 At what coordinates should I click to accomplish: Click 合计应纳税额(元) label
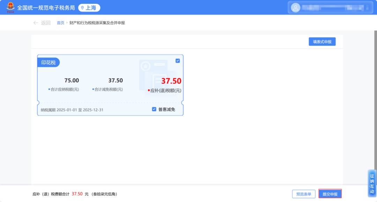click(x=64, y=90)
